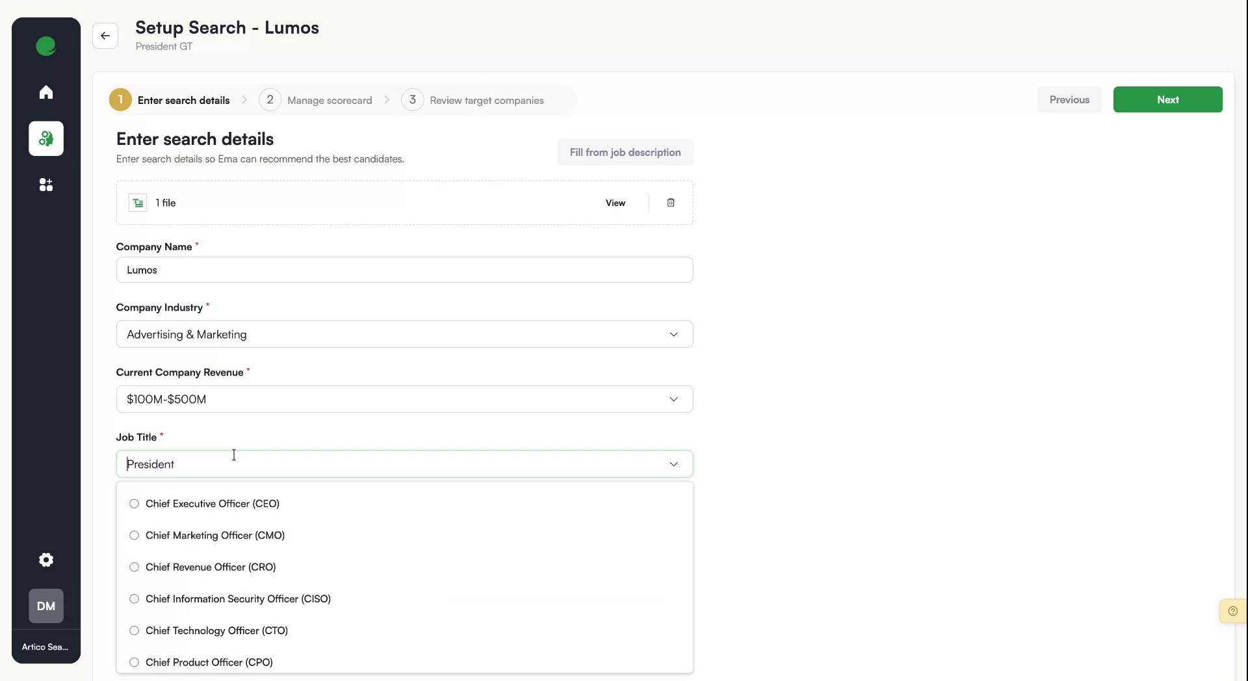
Task: Click Fill from job description
Action: click(625, 151)
